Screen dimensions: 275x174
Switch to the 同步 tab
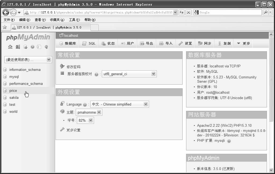click(x=204, y=43)
